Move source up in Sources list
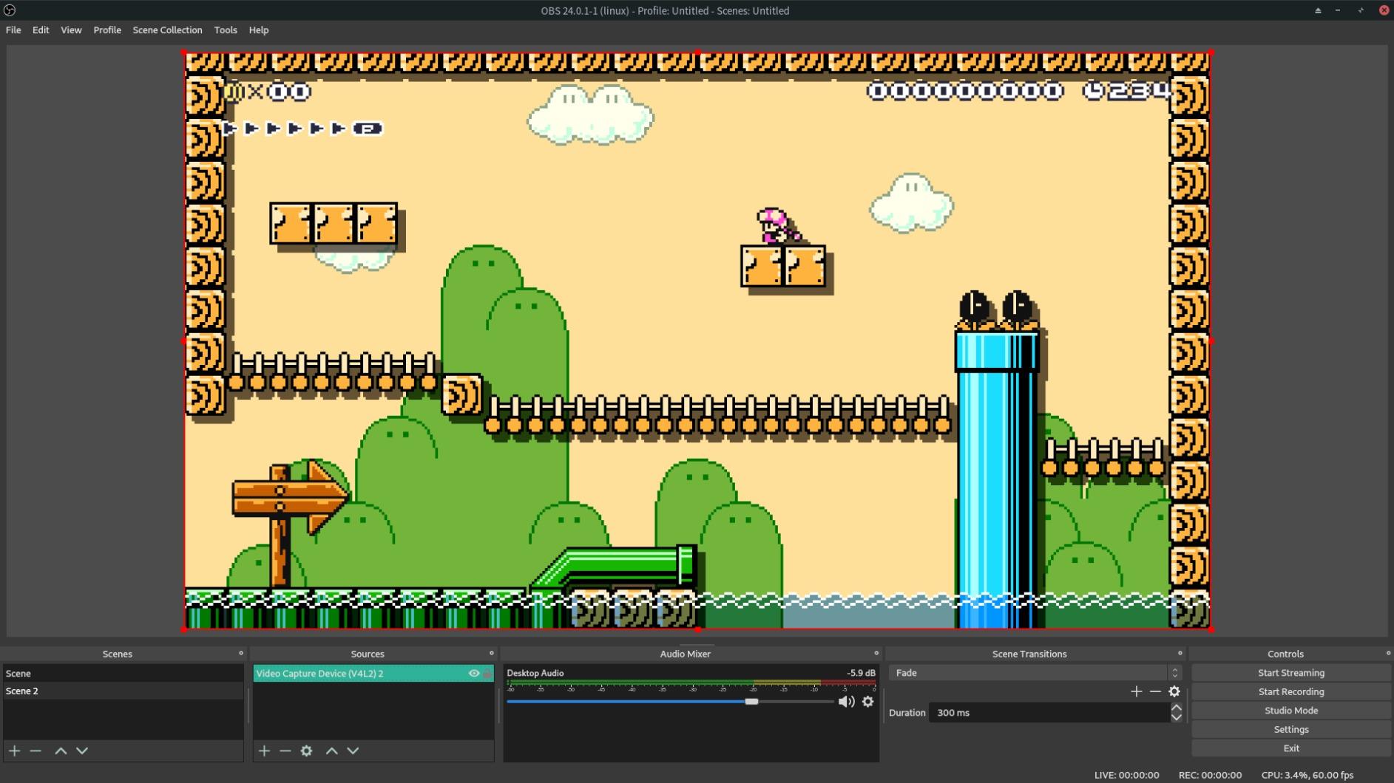The height and width of the screenshot is (783, 1394). point(332,750)
